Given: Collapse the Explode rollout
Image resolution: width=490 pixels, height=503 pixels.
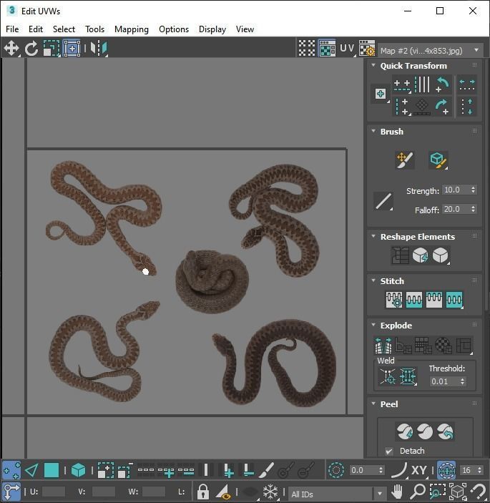Looking at the screenshot, I should (373, 325).
